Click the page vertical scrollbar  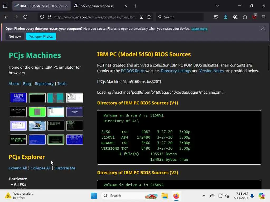pos(269,58)
